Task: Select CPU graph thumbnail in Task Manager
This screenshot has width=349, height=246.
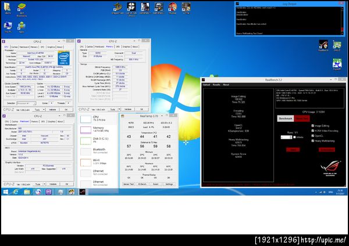Action: point(86,120)
